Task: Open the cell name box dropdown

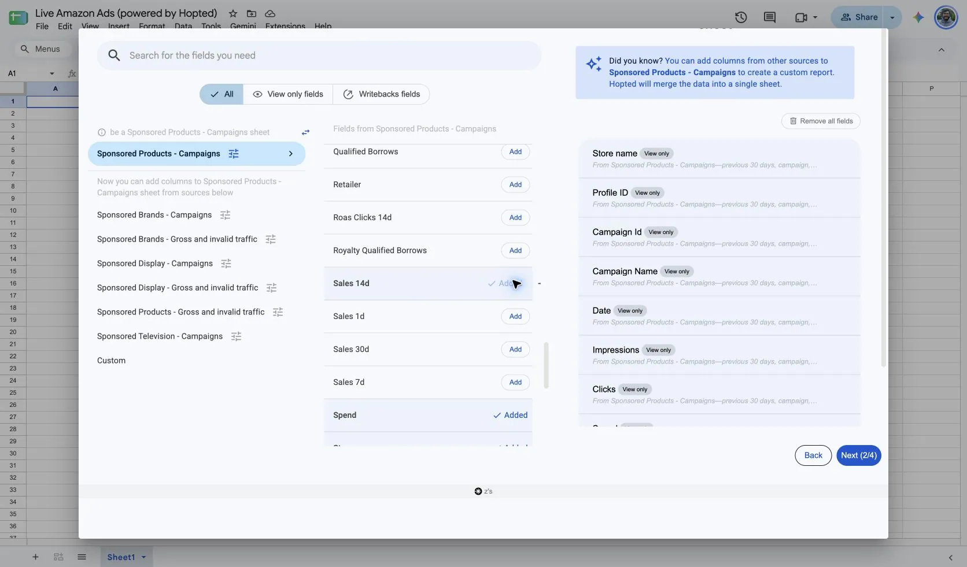Action: (52, 73)
